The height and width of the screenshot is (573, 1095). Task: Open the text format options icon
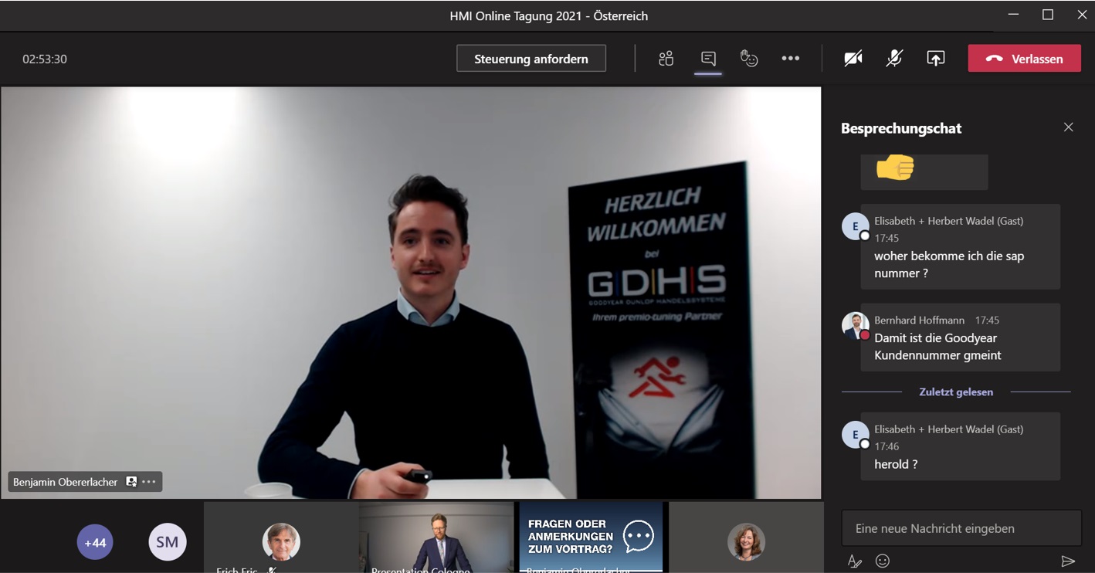click(x=854, y=561)
